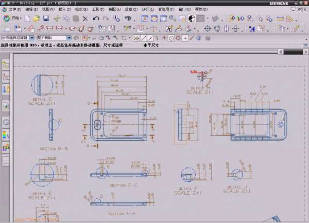Click the Zoom magnifier icon
Image resolution: width=309 pixels, height=223 pixels.
[173, 18]
